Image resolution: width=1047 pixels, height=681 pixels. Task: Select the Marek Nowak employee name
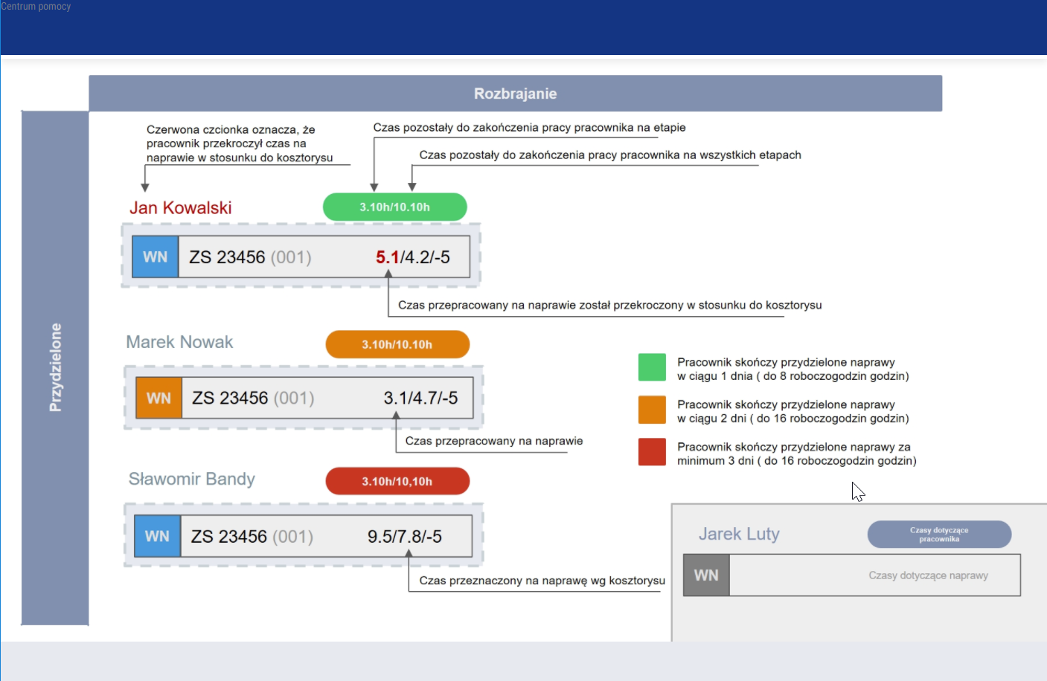(x=179, y=342)
